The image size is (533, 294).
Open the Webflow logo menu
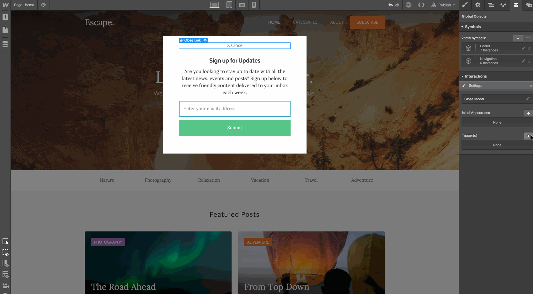(5, 5)
